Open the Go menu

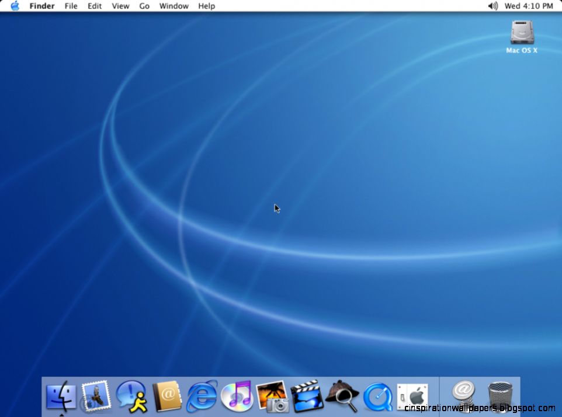pos(144,6)
